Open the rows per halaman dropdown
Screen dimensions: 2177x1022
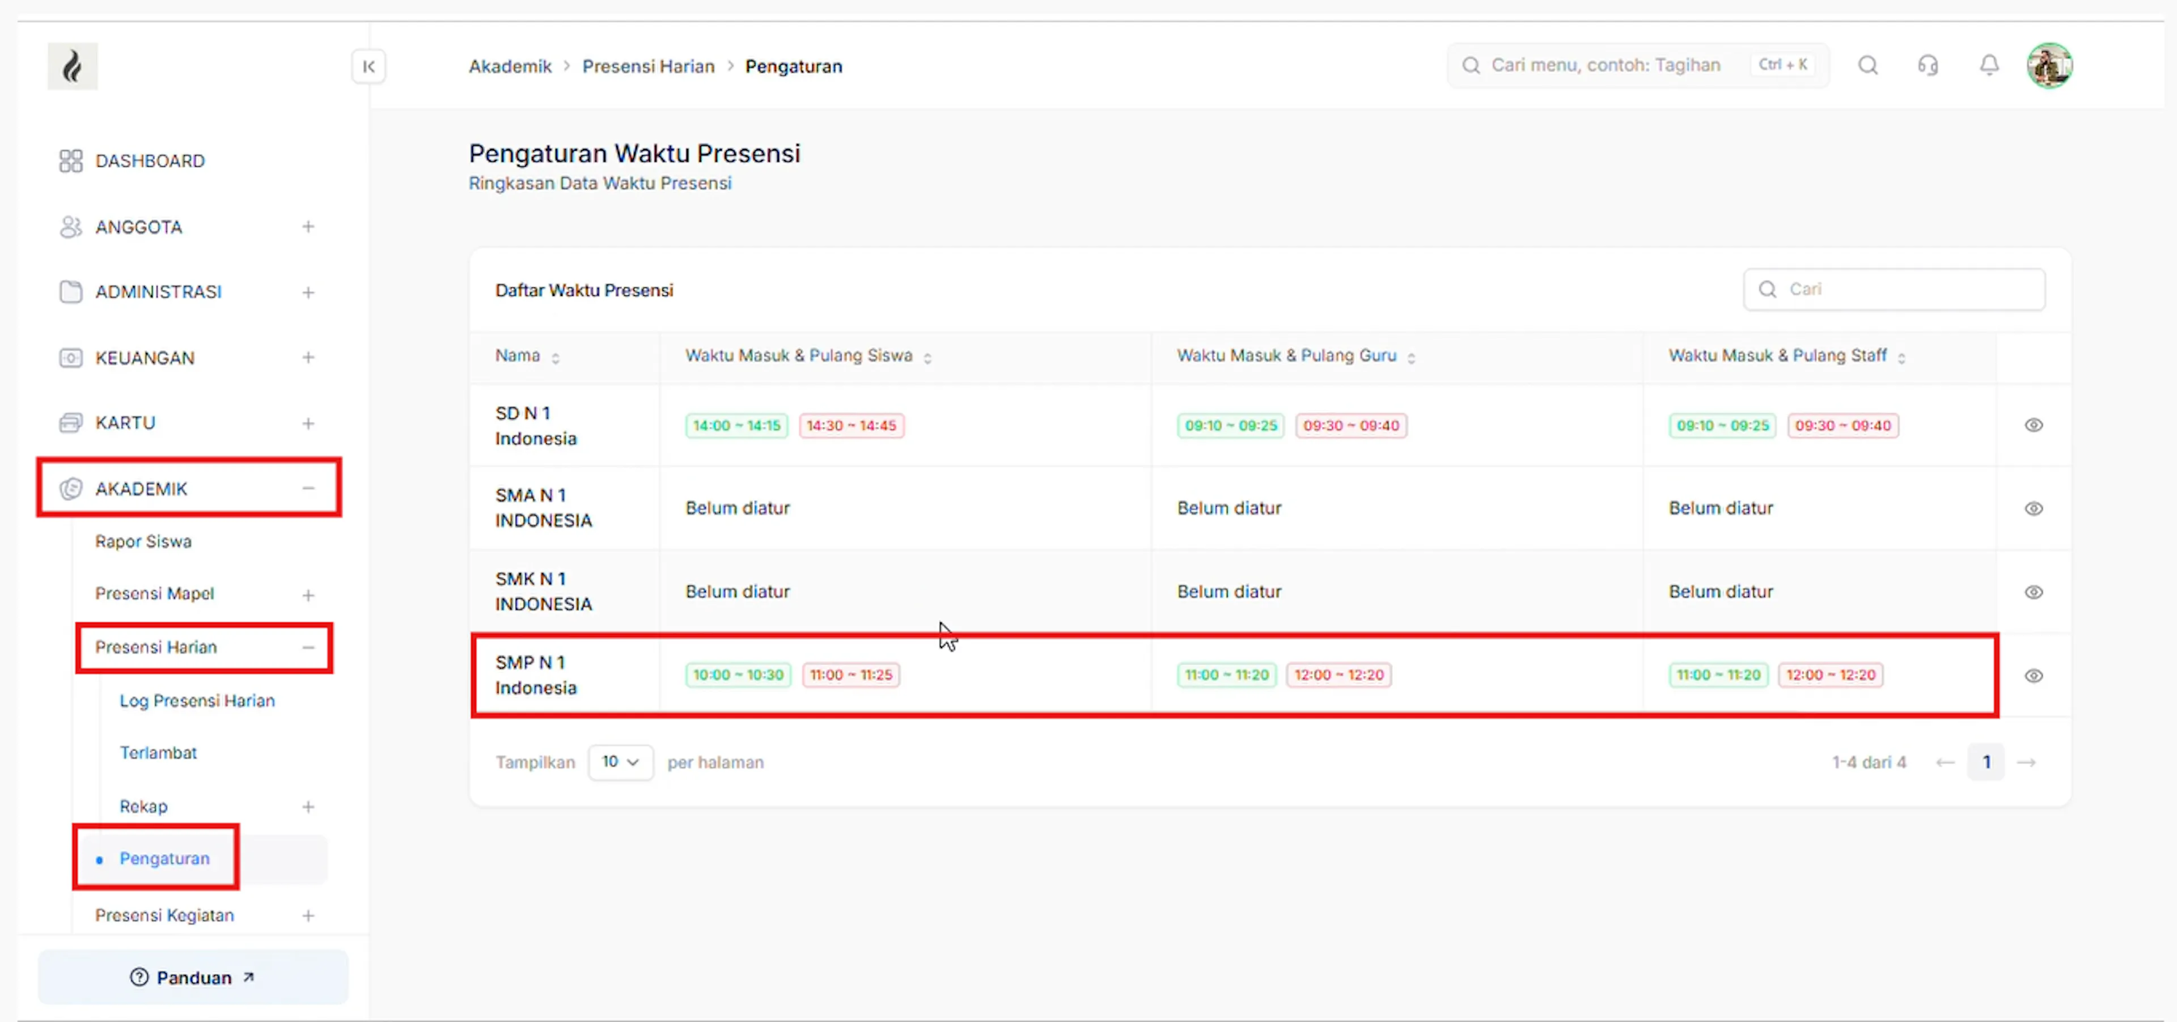(620, 762)
